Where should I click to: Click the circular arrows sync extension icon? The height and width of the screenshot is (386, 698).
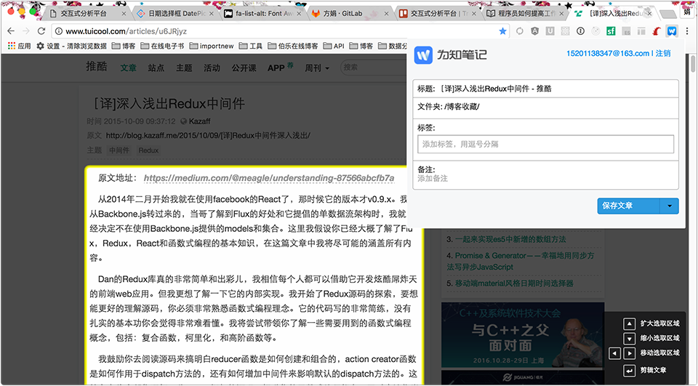click(x=519, y=31)
